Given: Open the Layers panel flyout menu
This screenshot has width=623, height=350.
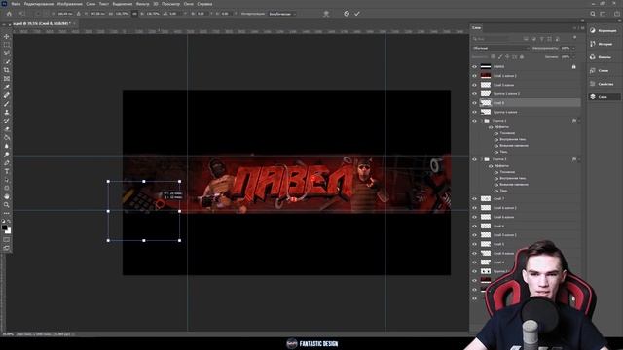Looking at the screenshot, I should click(583, 28).
